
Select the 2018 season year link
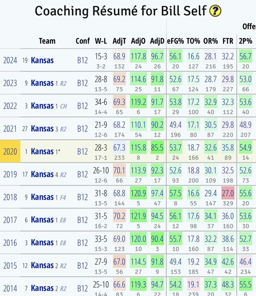click(10, 197)
